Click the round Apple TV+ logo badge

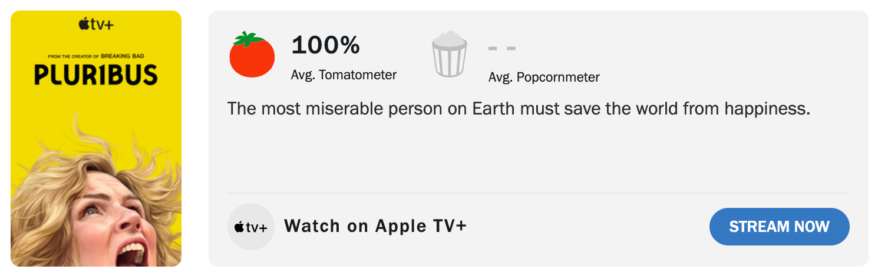250,227
